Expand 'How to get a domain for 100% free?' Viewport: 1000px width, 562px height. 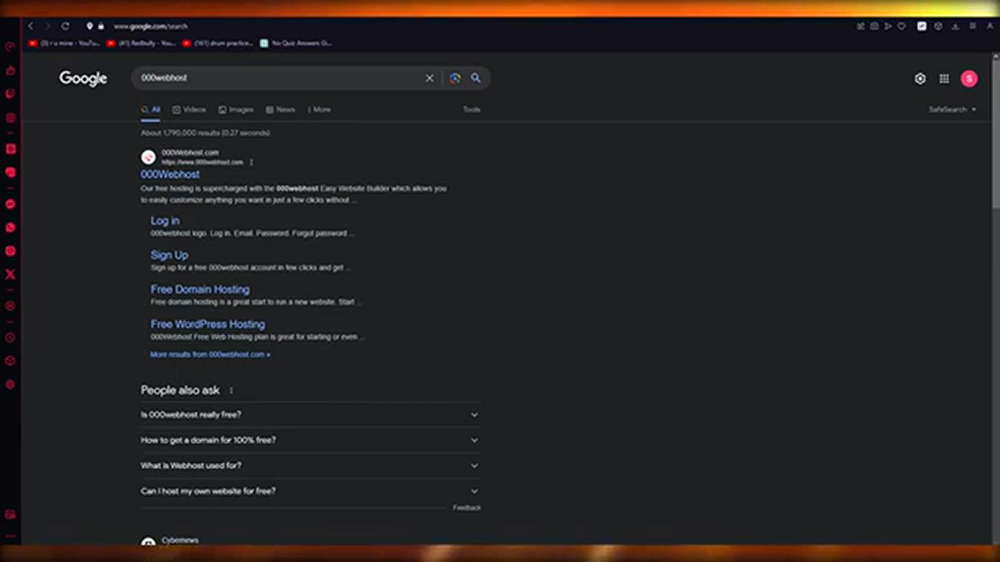point(310,440)
